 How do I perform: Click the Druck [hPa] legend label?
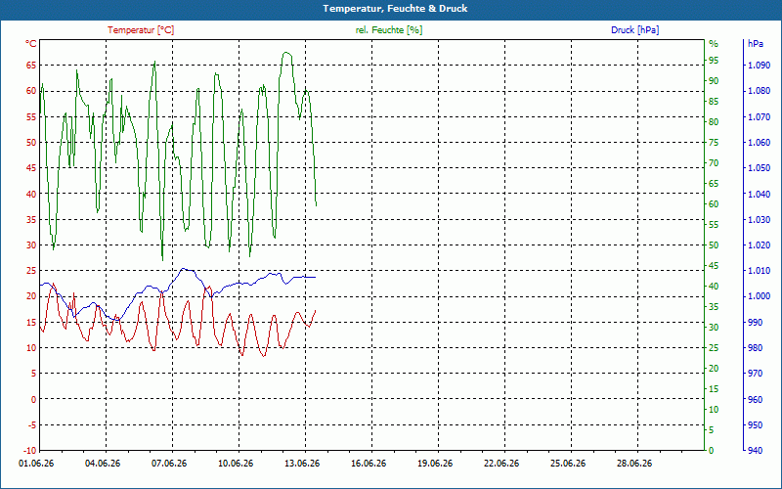tap(634, 30)
